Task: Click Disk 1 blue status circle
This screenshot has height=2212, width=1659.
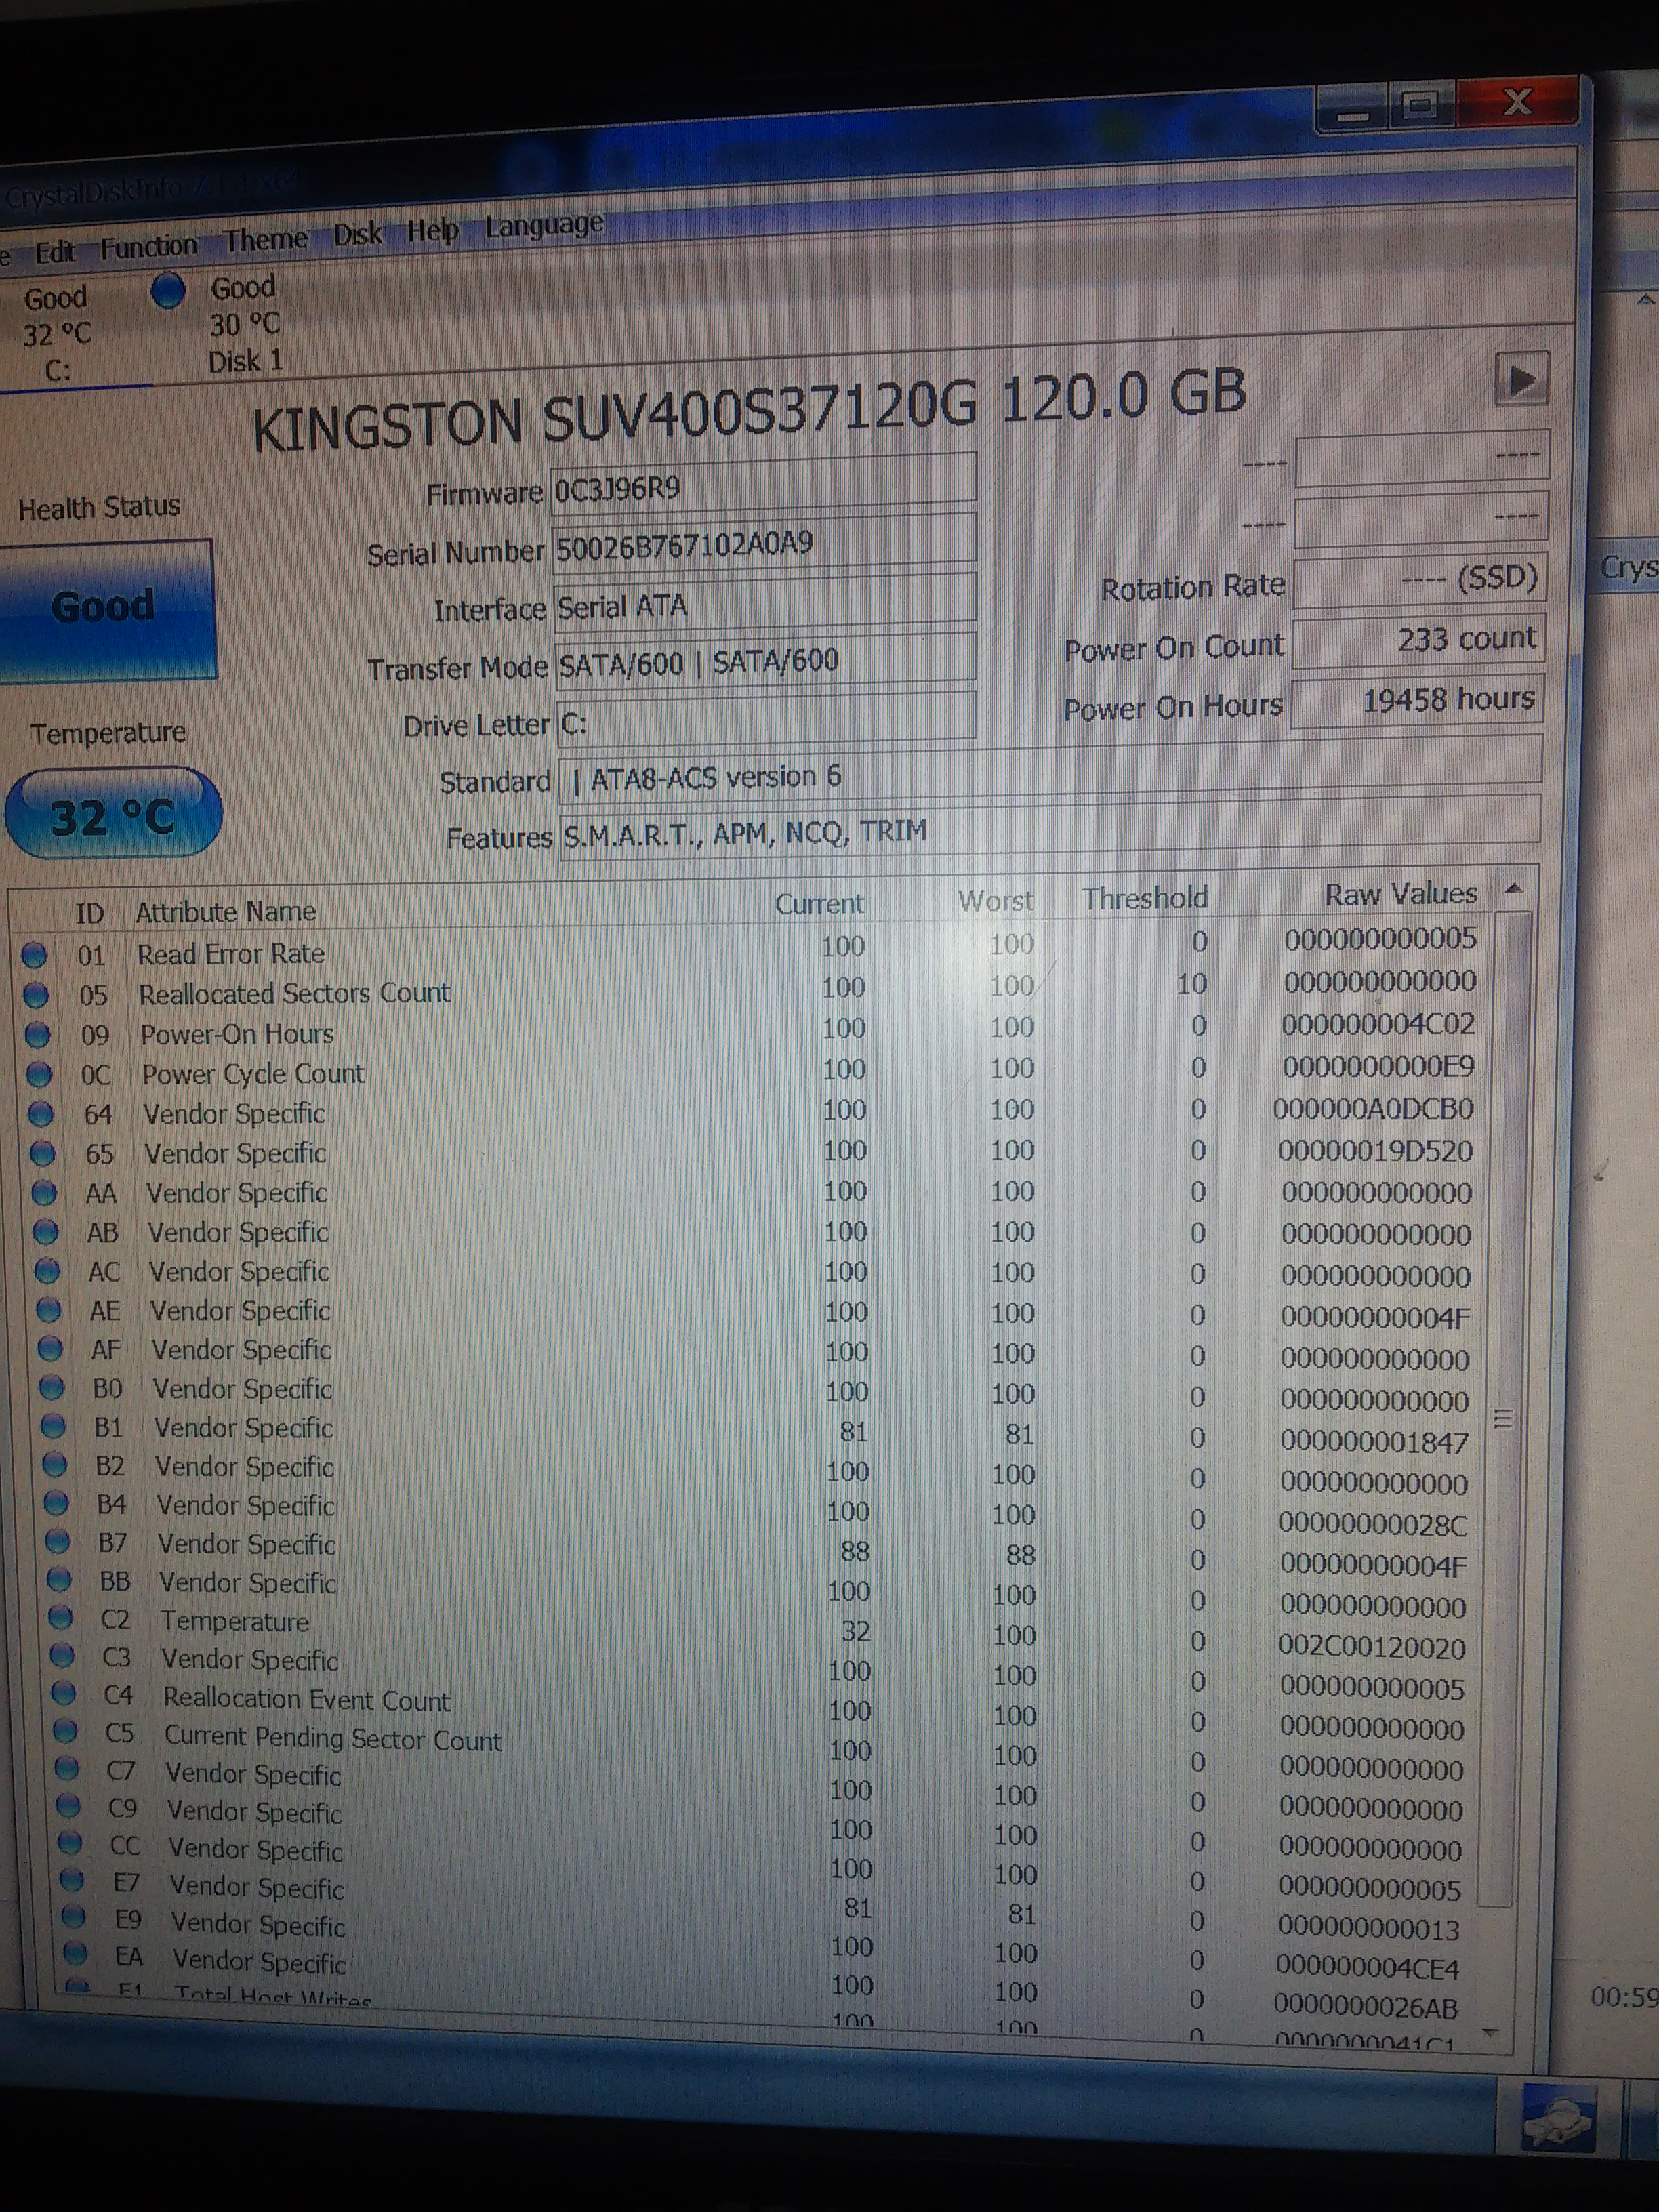Action: [168, 290]
